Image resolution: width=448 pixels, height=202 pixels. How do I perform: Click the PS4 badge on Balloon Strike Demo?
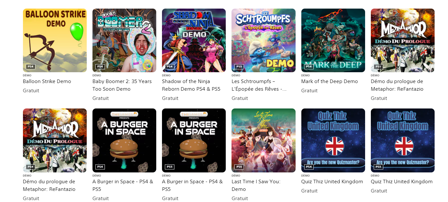pos(30,66)
